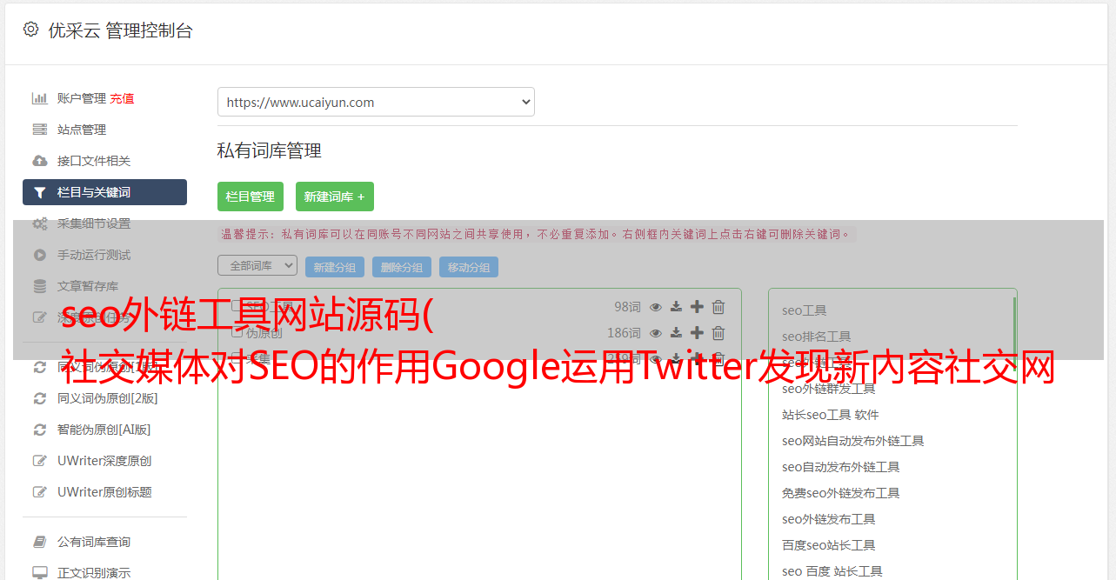Open 文章暂存库 sidebar item
Image resolution: width=1116 pixels, height=580 pixels.
click(x=88, y=286)
